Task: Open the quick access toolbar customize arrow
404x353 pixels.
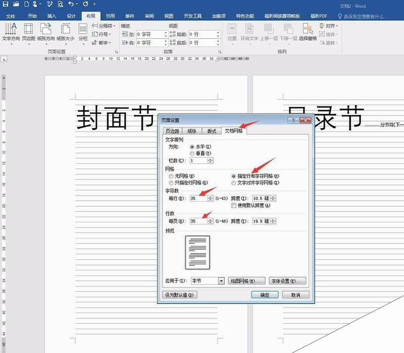Action: (x=94, y=4)
